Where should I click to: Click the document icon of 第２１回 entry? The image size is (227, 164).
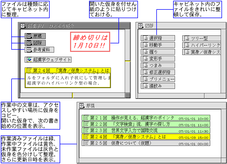coord(86,117)
